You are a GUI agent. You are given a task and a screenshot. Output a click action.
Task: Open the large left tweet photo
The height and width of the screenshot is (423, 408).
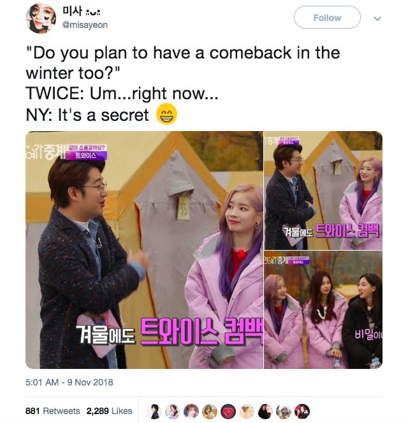point(144,250)
